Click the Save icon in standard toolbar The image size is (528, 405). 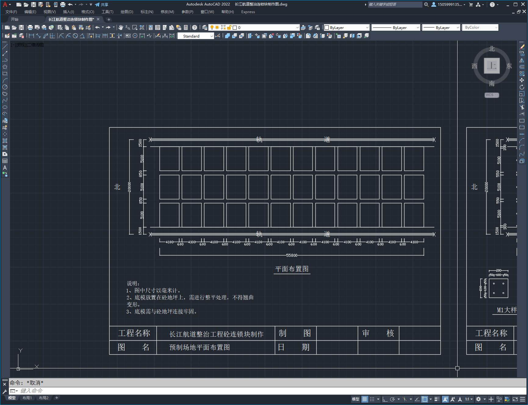tap(21, 27)
